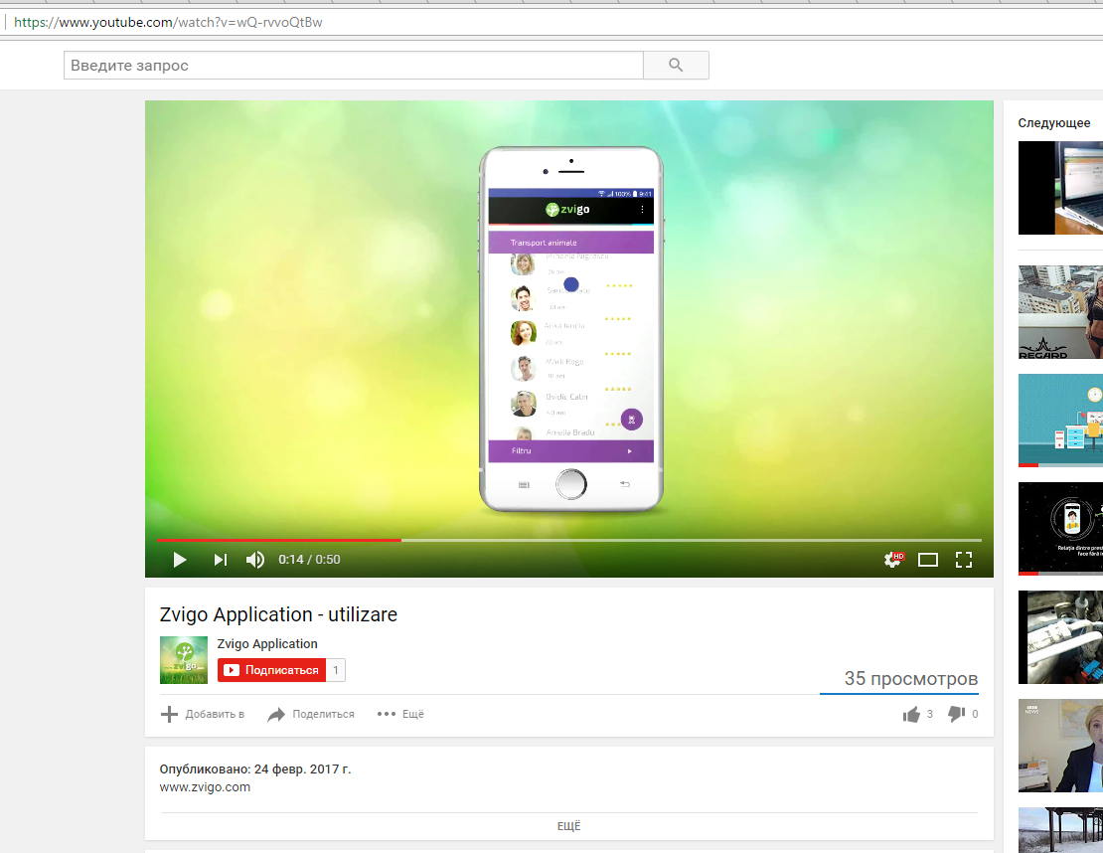This screenshot has height=853, width=1103.
Task: Play the Zvigo video
Action: point(180,560)
